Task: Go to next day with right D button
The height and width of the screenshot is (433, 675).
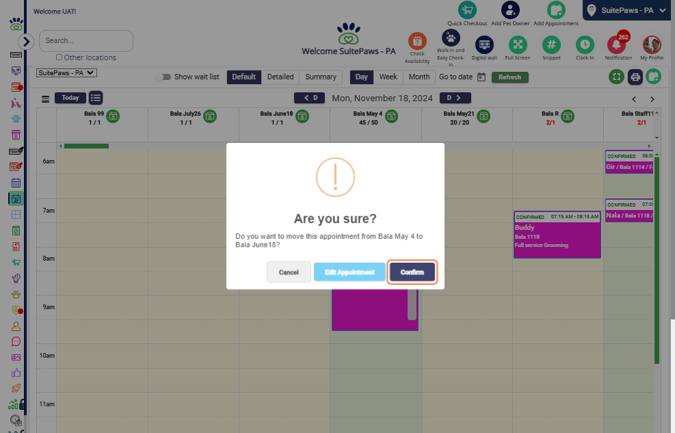Action: [x=455, y=98]
